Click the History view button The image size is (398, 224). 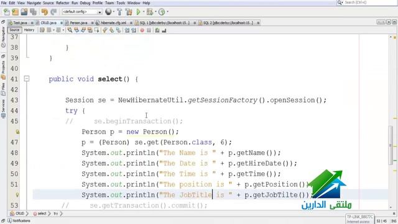pyautogui.click(x=29, y=30)
